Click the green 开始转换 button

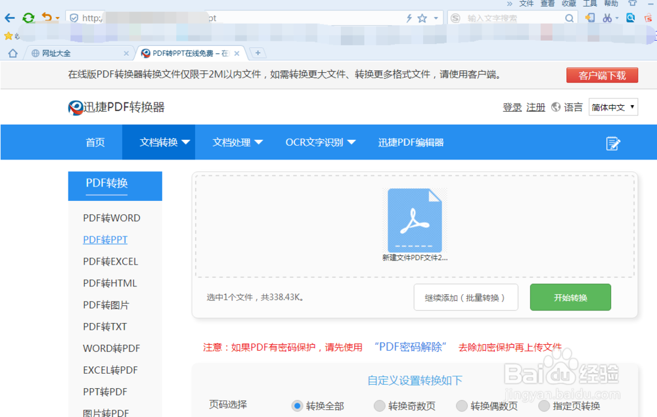[x=570, y=297]
